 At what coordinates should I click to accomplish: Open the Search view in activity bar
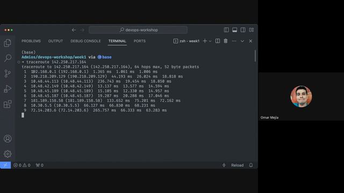(8, 58)
